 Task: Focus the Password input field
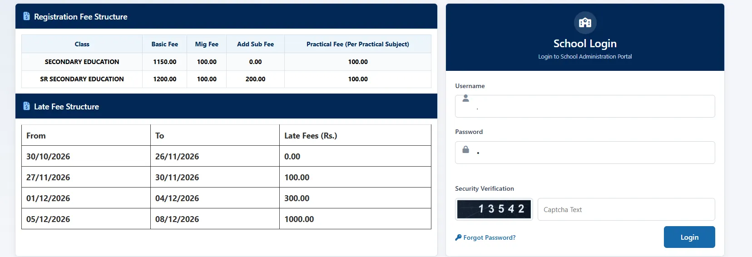click(x=585, y=153)
